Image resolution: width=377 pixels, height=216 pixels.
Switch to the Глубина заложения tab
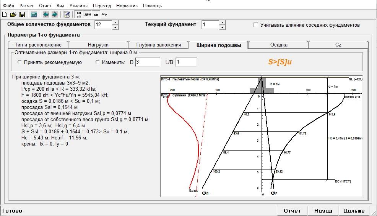[x=158, y=45]
